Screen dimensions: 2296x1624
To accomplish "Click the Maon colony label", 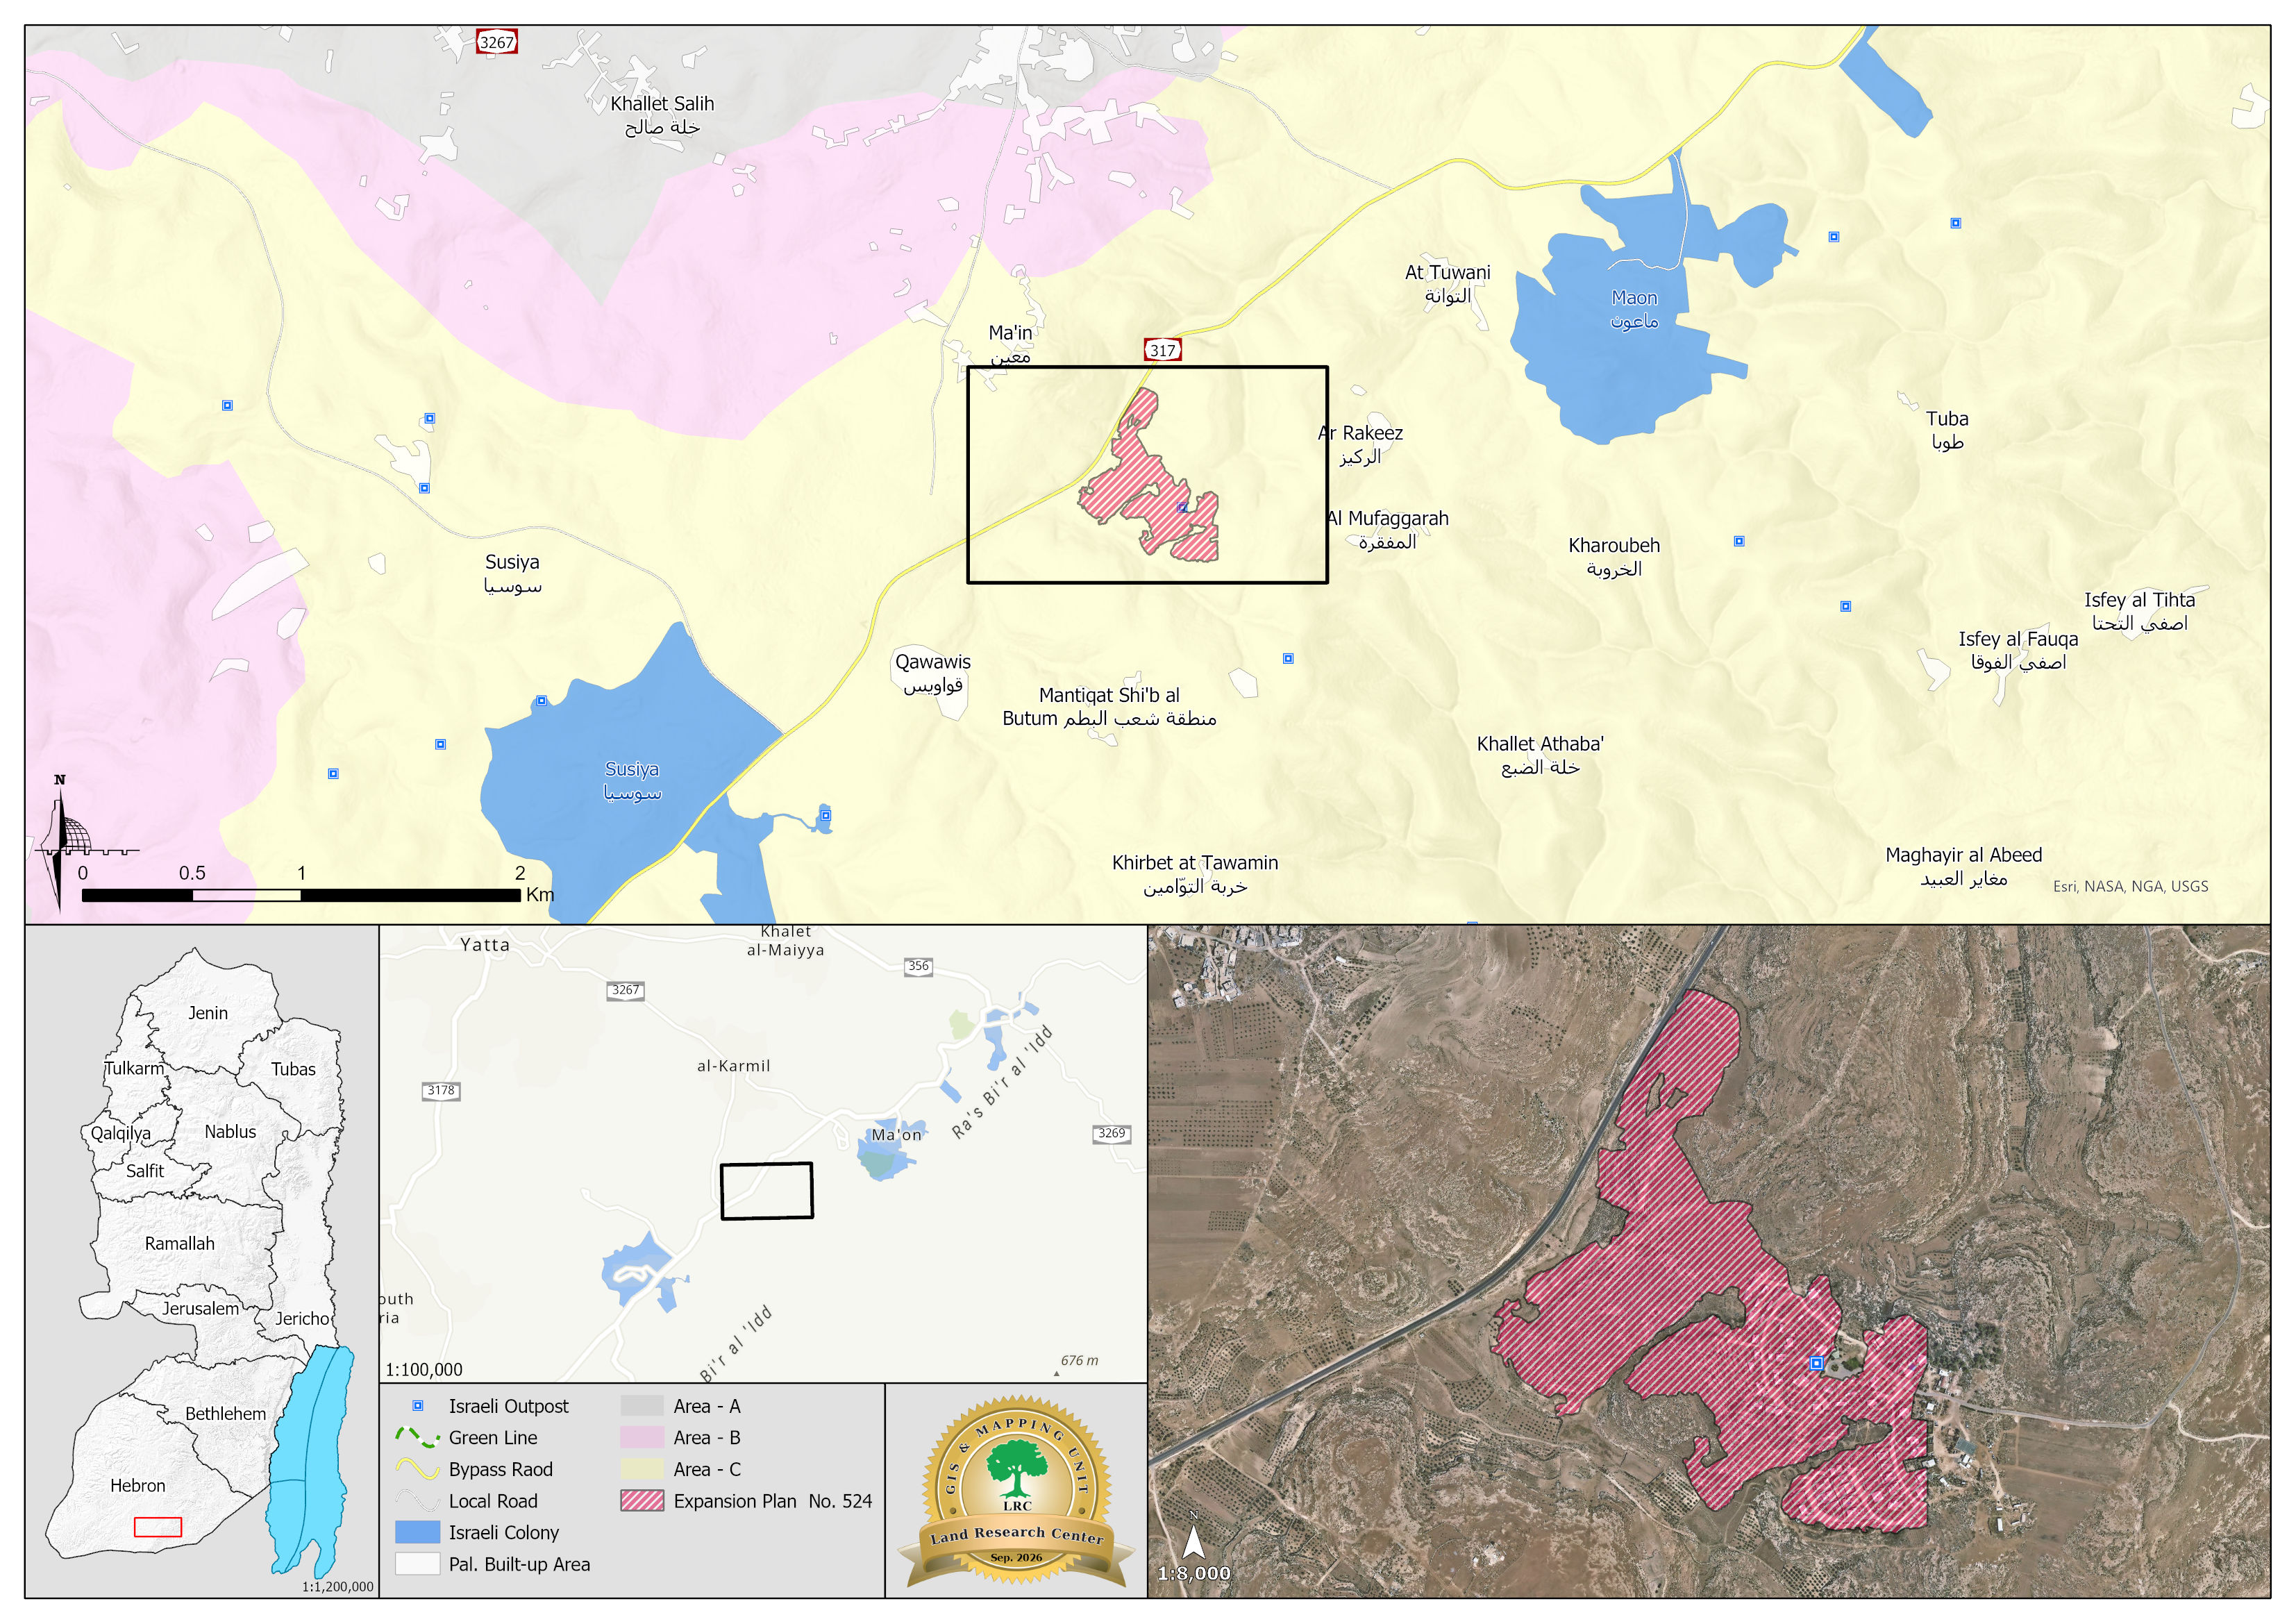I will pos(1634,309).
